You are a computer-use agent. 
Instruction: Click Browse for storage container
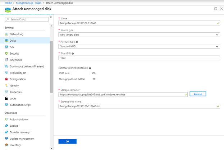(198, 94)
